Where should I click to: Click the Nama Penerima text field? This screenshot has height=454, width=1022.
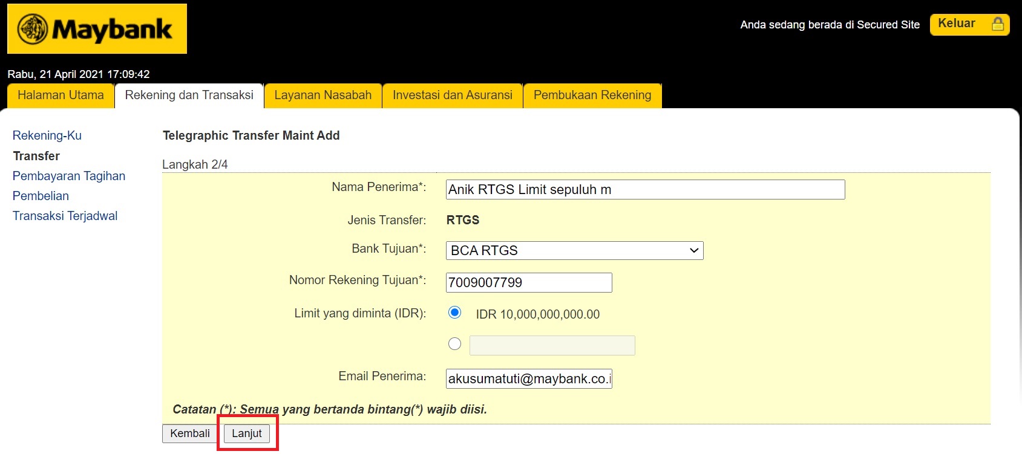pyautogui.click(x=645, y=190)
